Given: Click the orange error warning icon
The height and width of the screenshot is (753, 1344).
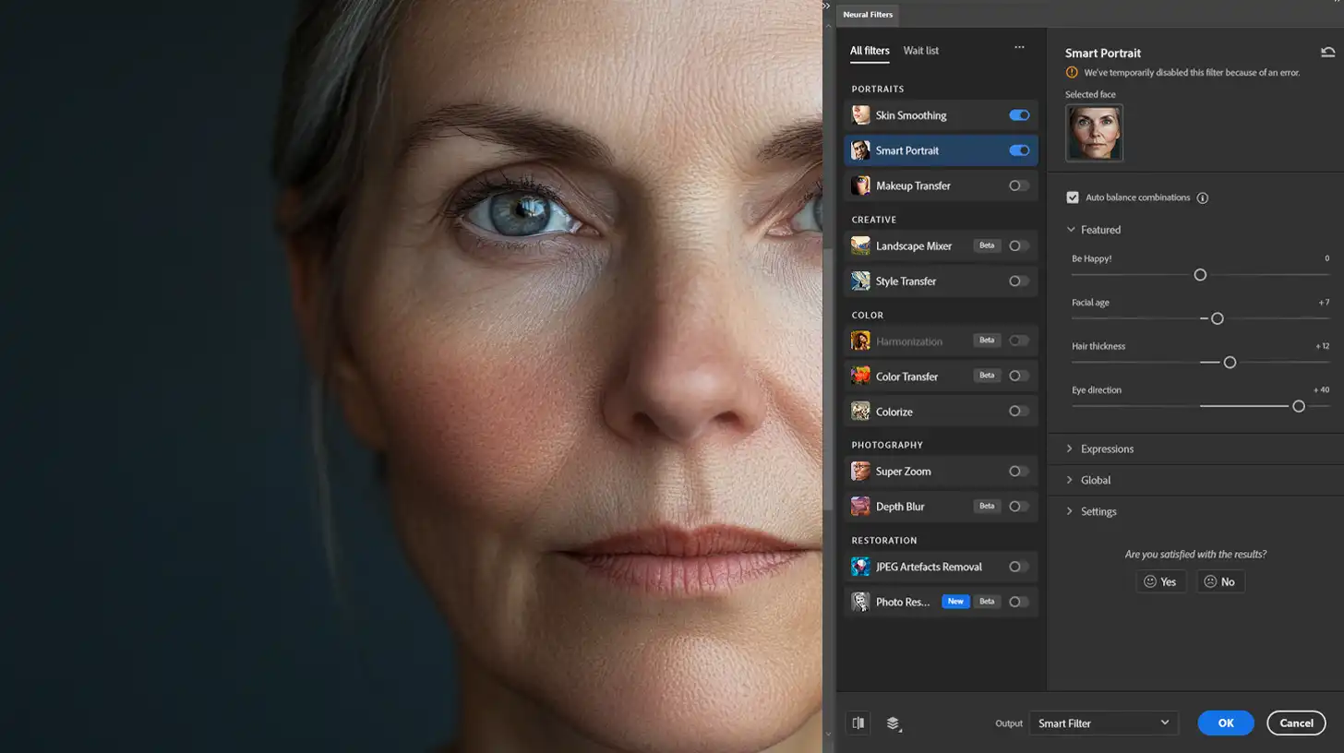Looking at the screenshot, I should tap(1072, 72).
